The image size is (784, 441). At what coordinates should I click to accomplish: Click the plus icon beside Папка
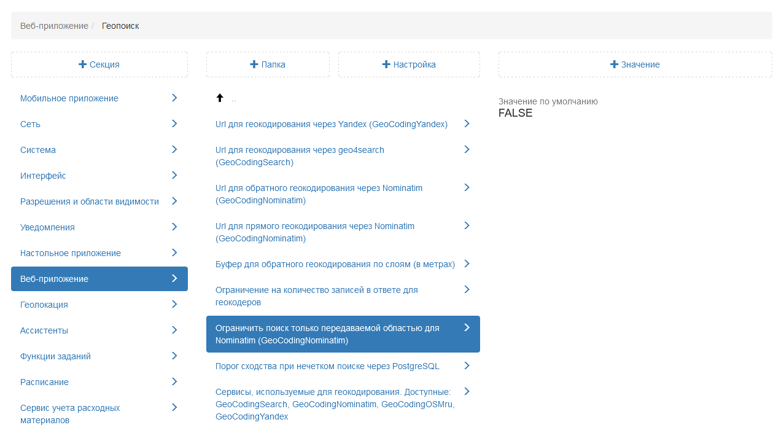254,64
